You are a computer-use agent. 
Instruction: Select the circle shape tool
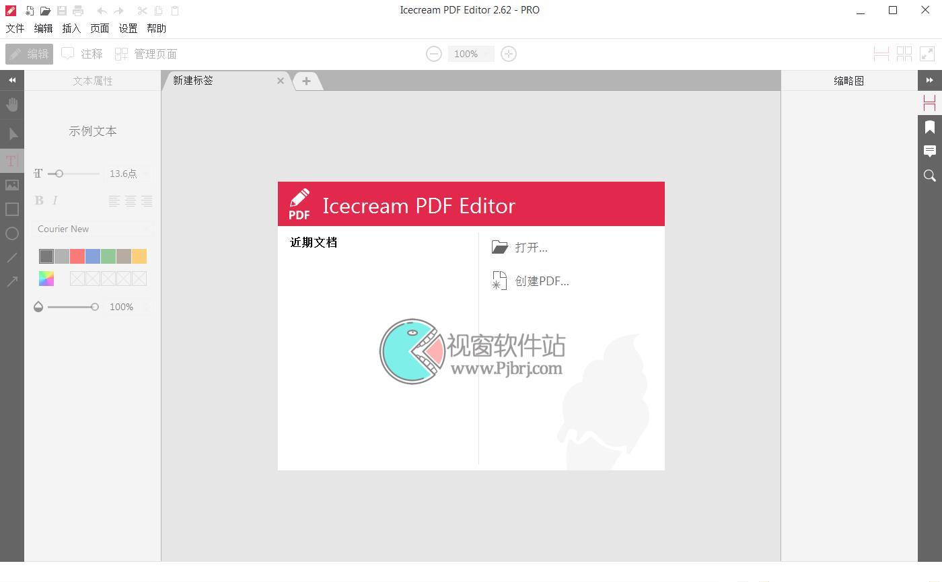click(x=12, y=233)
